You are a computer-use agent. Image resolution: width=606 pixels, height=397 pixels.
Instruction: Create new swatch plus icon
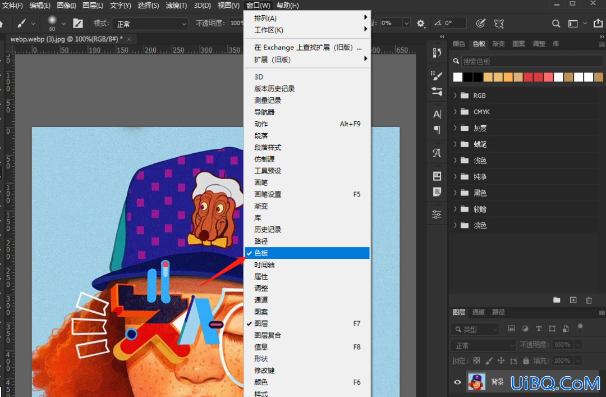click(x=573, y=300)
